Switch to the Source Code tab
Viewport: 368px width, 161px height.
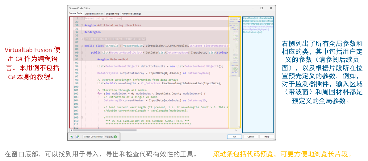click(76, 14)
